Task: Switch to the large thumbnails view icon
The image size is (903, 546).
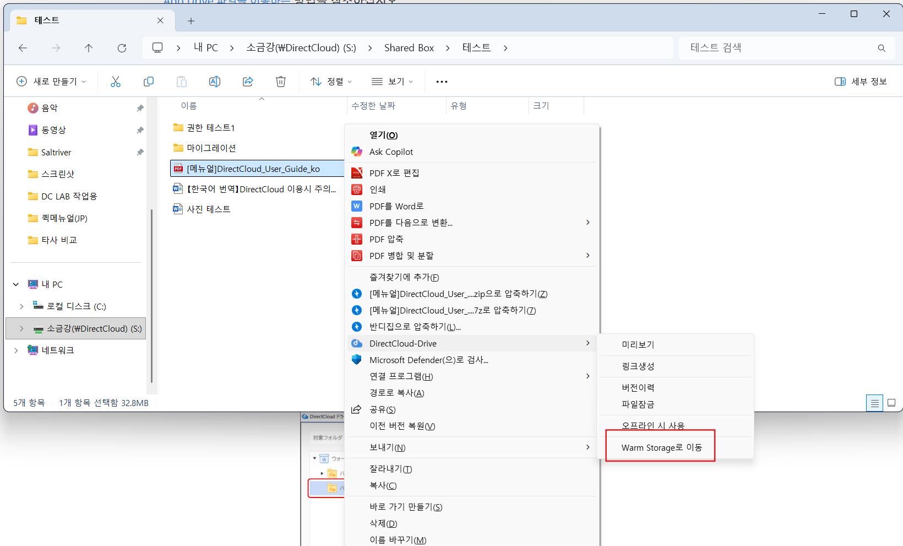Action: click(x=891, y=403)
